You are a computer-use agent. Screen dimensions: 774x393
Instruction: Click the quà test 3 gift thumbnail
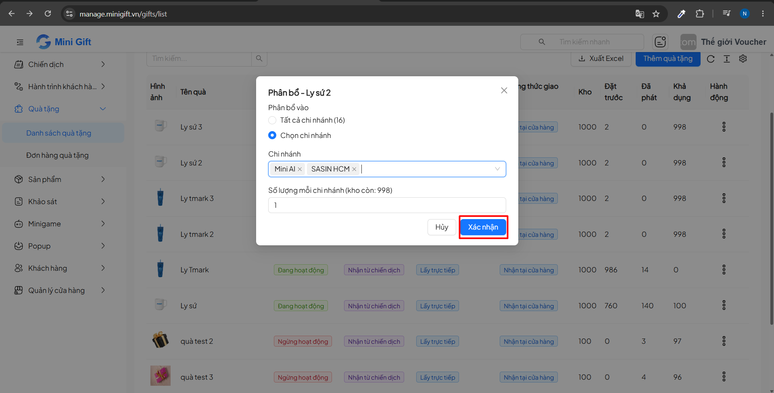[161, 376]
